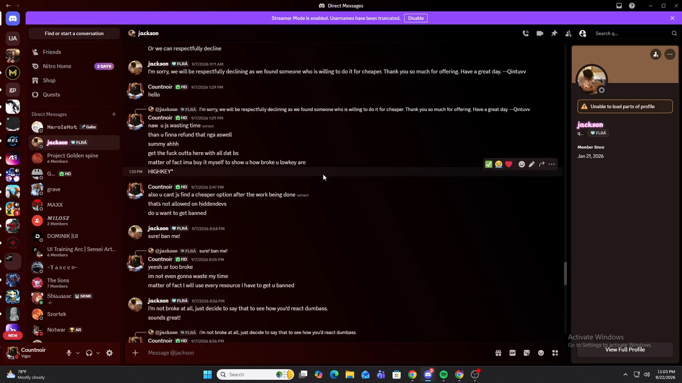Screen dimensions: 682x383
Task: Open user settings gear
Action: [x=109, y=353]
